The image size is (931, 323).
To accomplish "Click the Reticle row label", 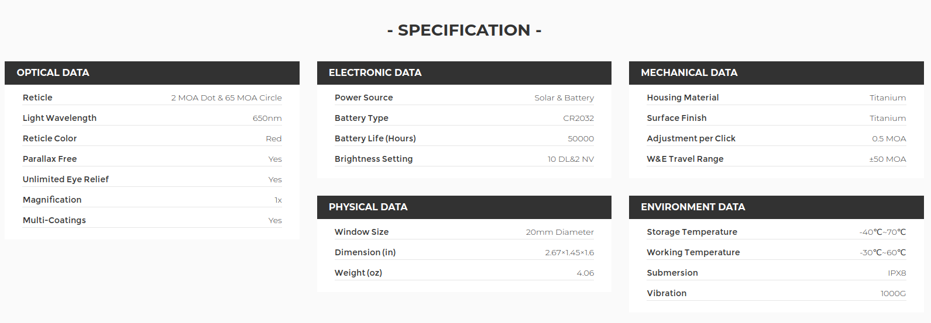I will tap(37, 98).
